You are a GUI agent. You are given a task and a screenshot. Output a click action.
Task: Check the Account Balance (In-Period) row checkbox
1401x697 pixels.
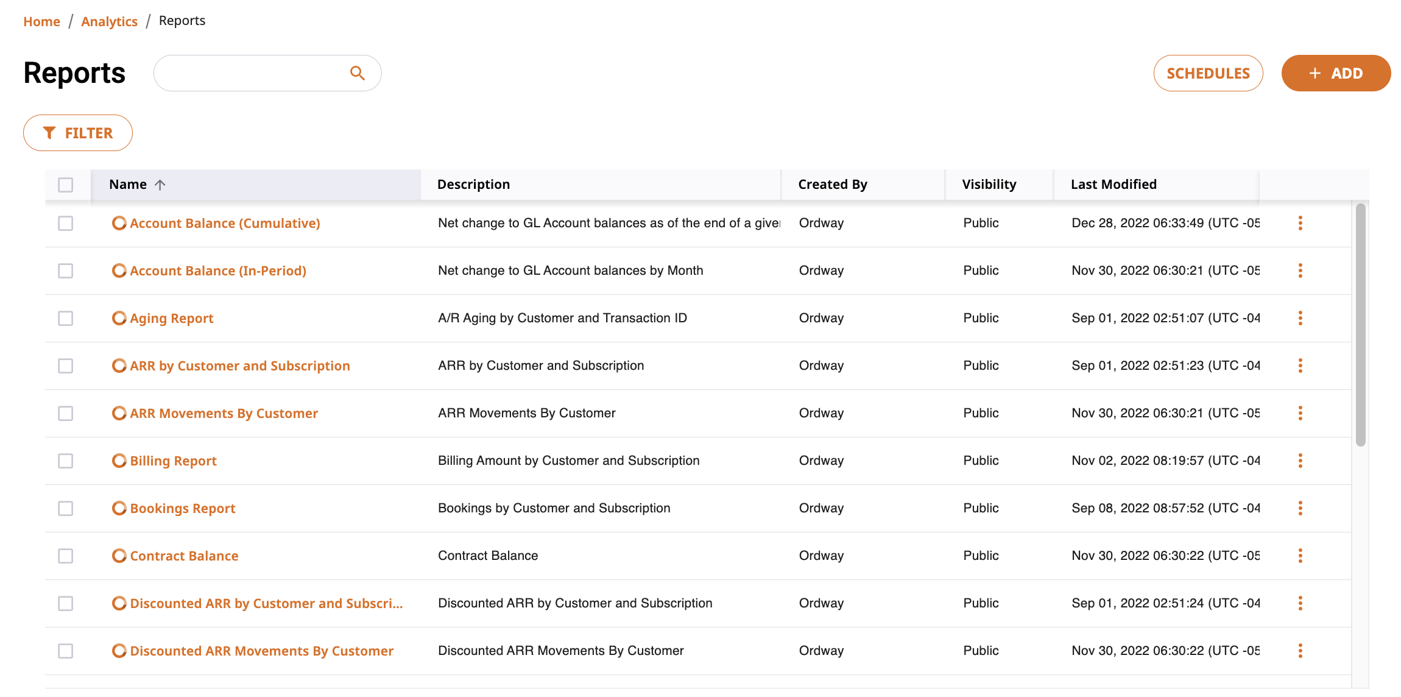66,271
